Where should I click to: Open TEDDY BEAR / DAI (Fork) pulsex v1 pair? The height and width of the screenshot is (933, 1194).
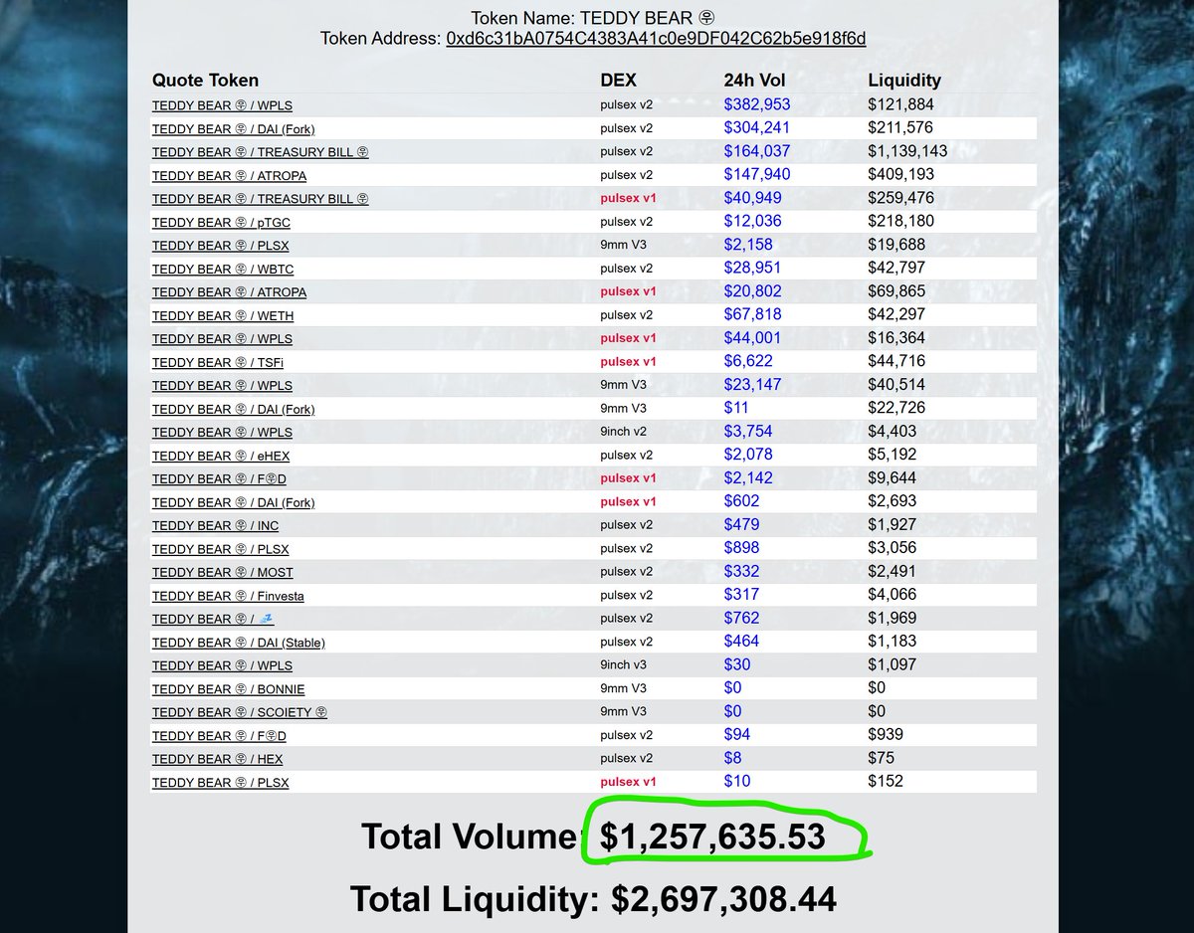tap(233, 503)
